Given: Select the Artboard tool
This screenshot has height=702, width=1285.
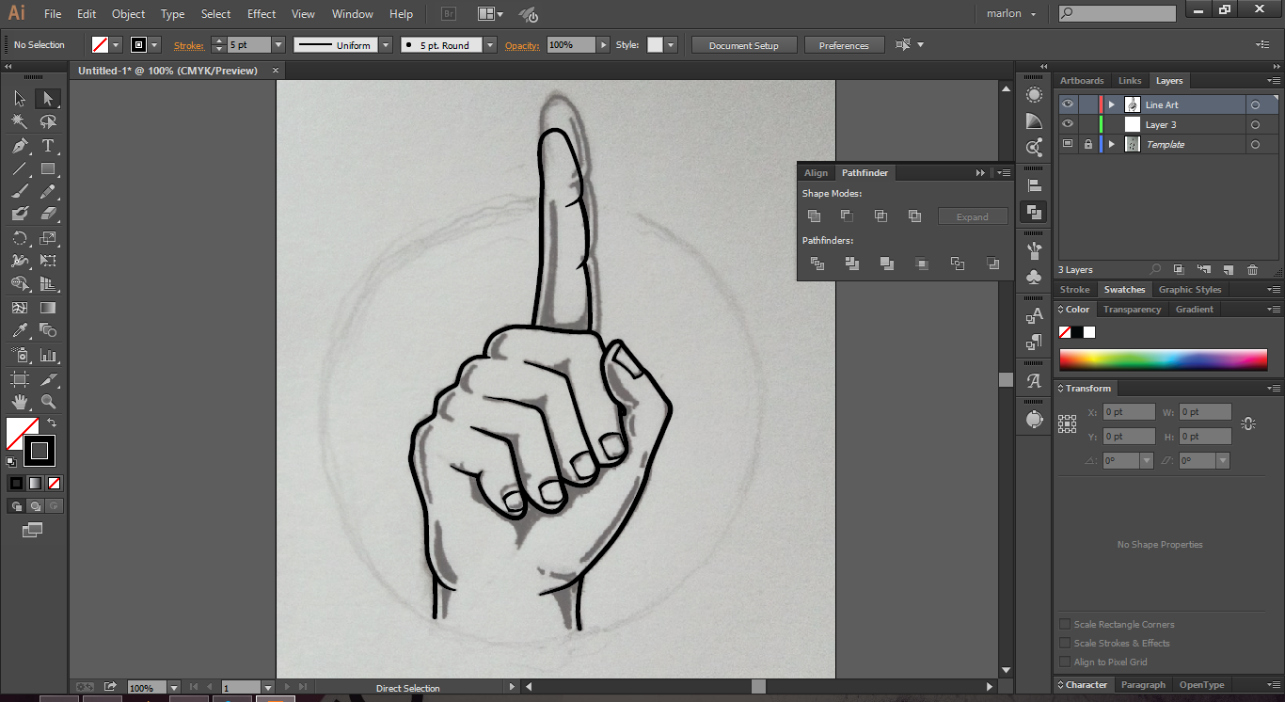Looking at the screenshot, I should tap(20, 379).
